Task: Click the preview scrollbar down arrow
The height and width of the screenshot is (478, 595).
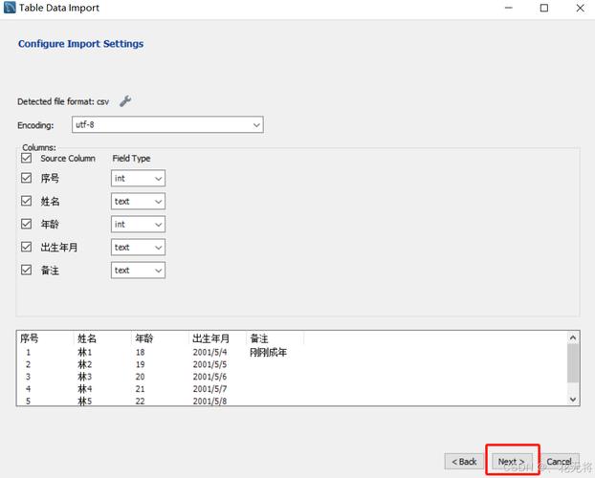Action: [573, 399]
